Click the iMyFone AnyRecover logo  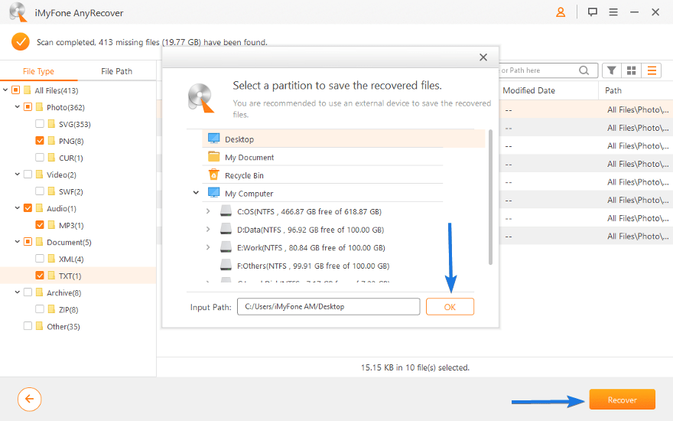pos(18,12)
